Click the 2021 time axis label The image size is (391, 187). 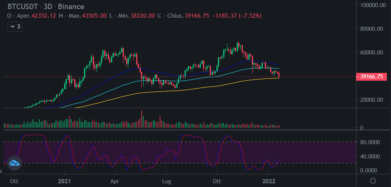point(65,181)
